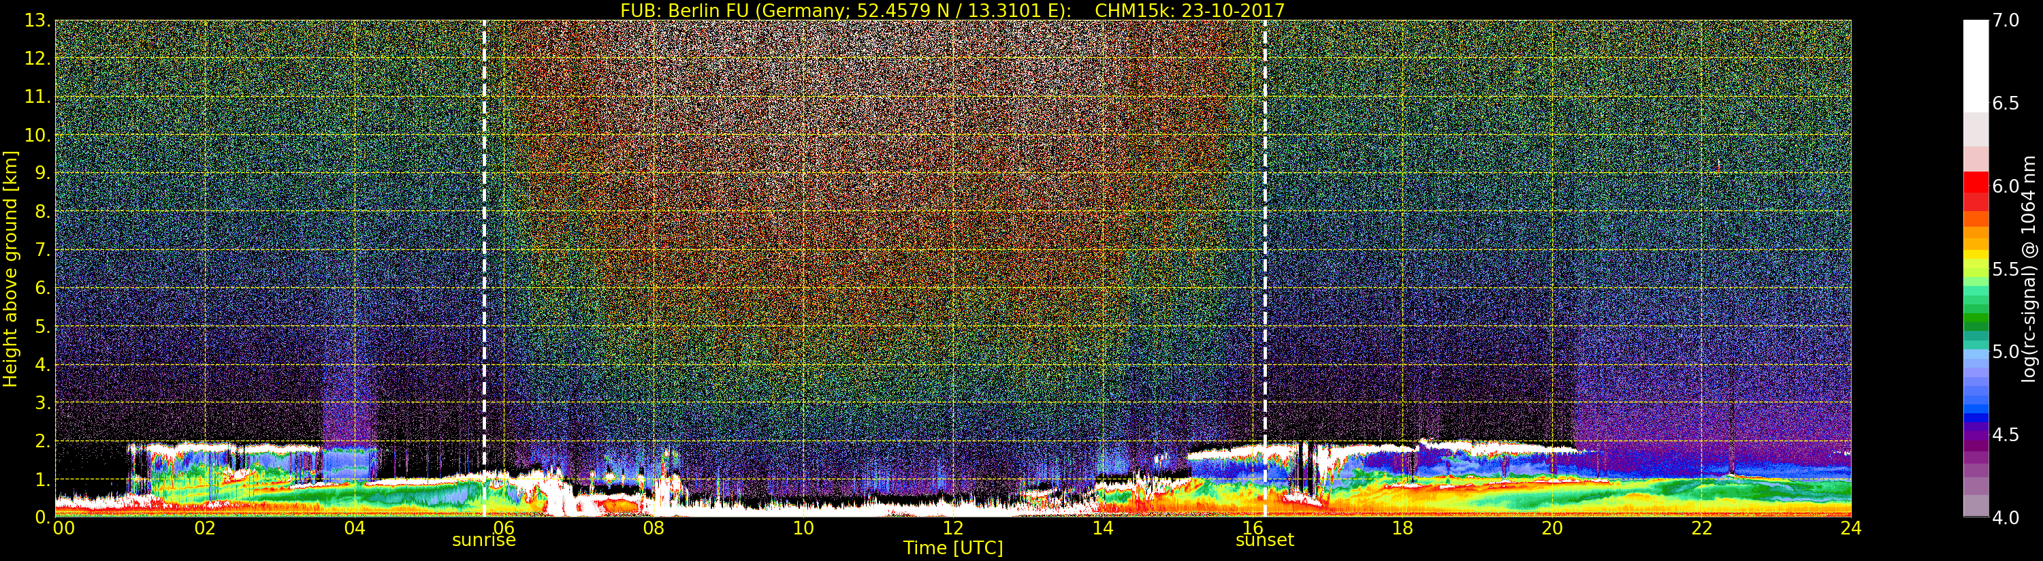Click the colorbar tick label "5.0"
Viewport: 2043px width, 561px height.
[x=2006, y=351]
